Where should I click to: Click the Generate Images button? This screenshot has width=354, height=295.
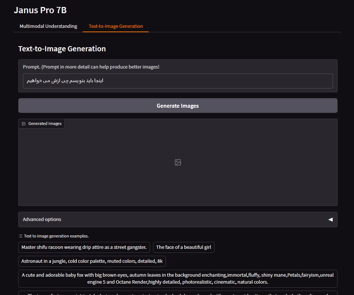coord(178,106)
